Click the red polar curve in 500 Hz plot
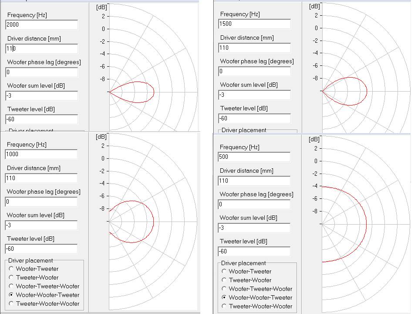 [x=366, y=224]
